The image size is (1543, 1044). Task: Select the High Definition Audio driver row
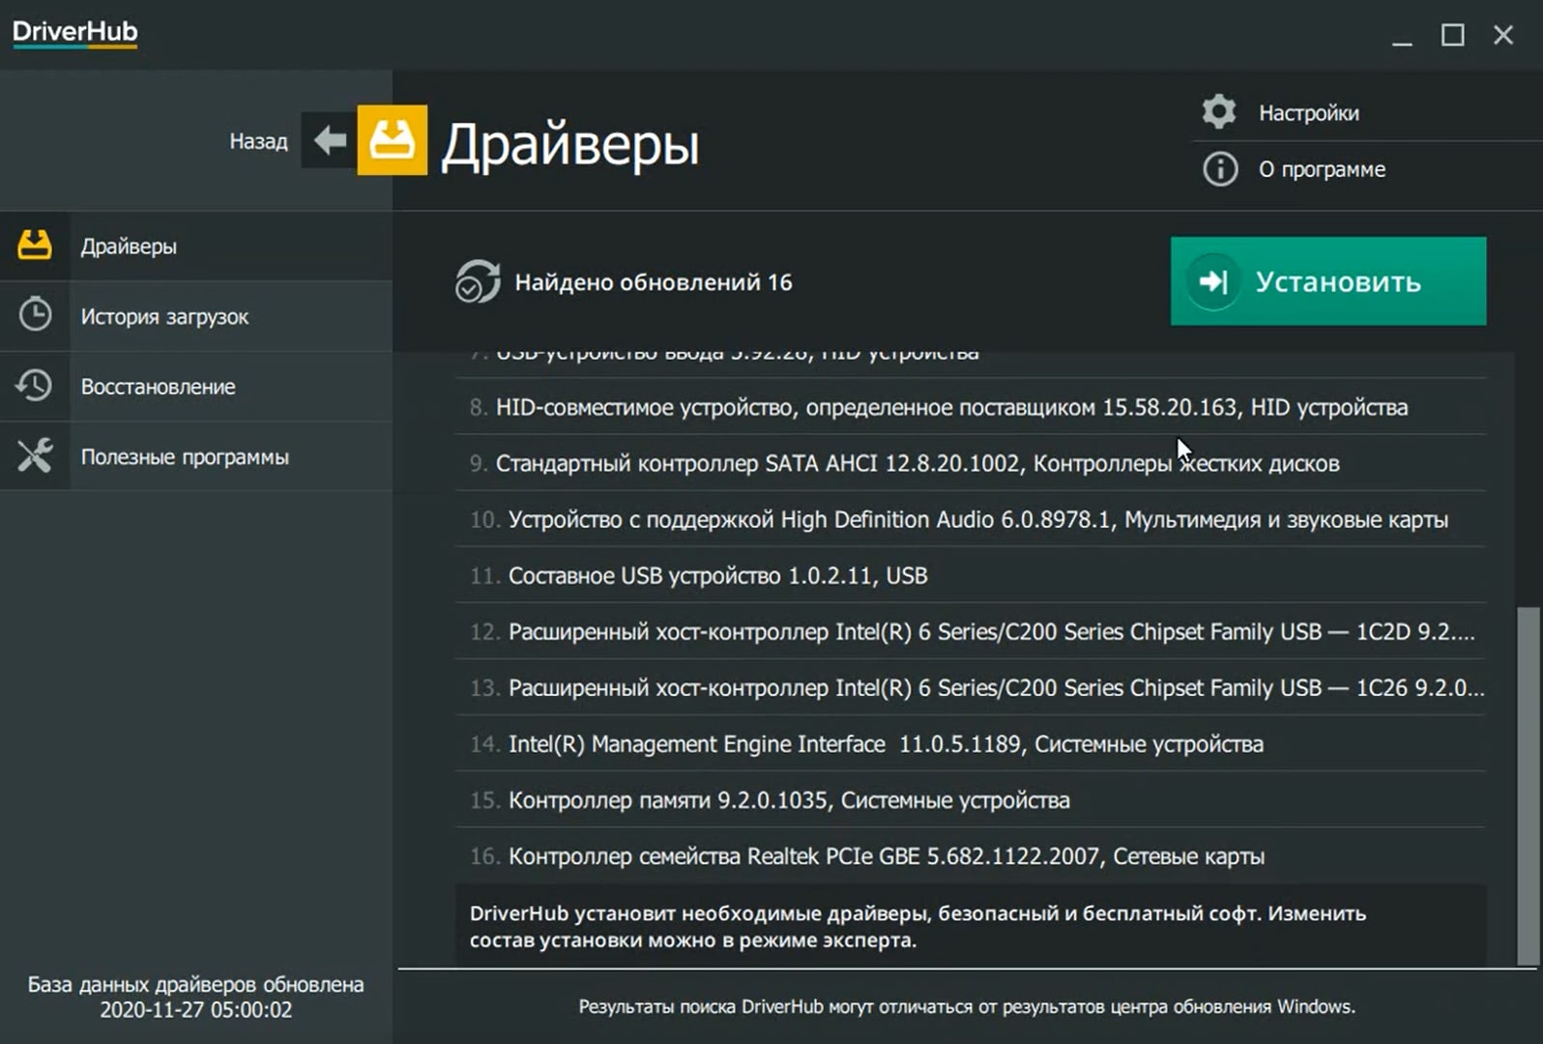pos(976,520)
